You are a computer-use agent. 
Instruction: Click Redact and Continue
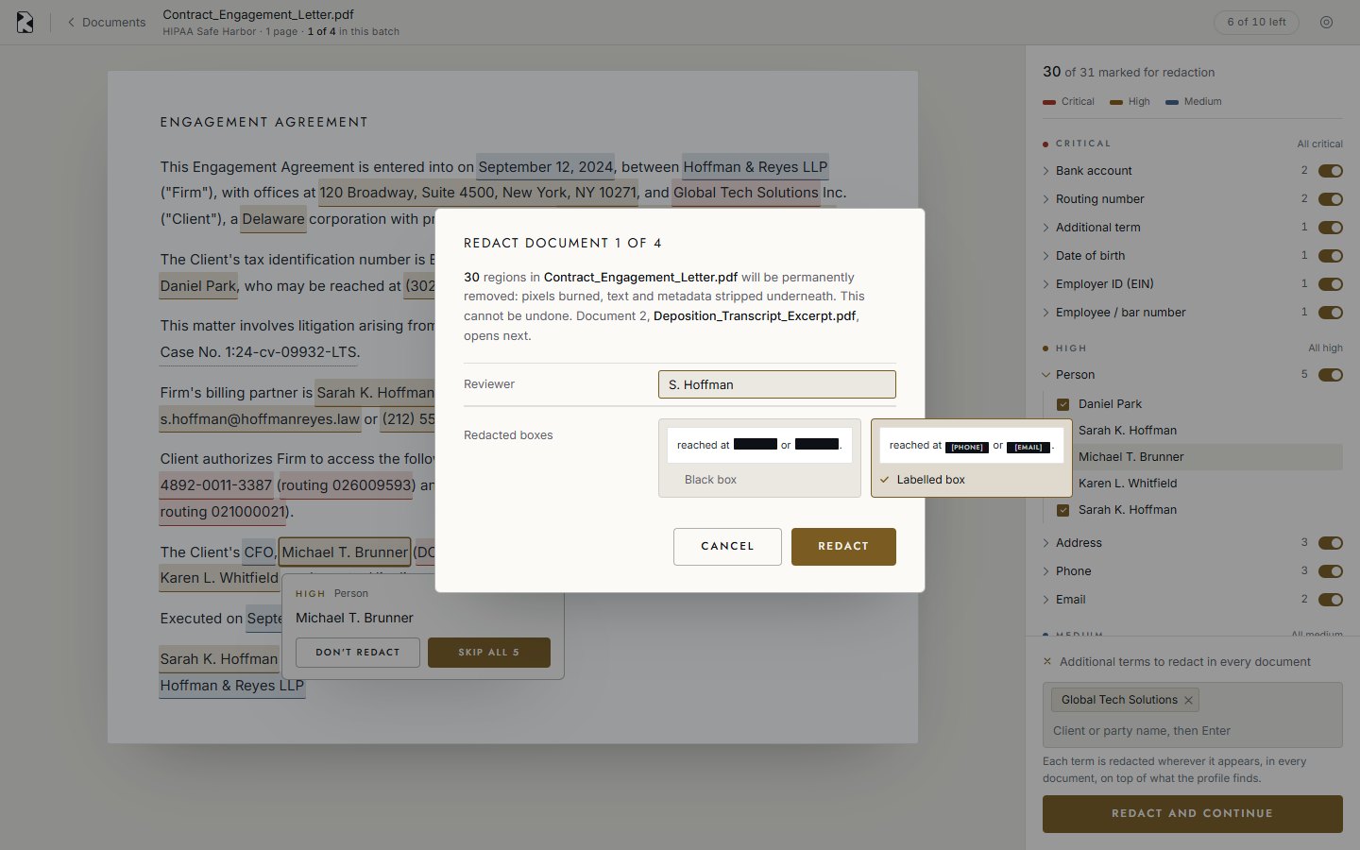pos(1192,814)
